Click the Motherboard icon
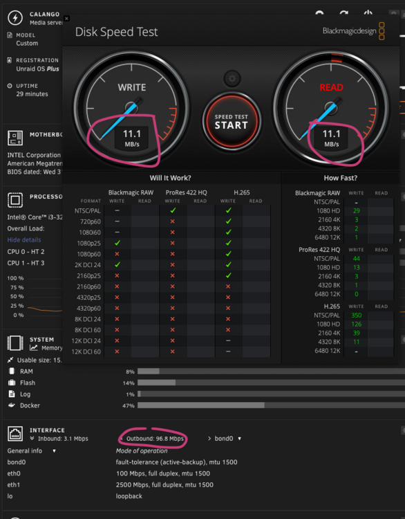Screen dimensions: 405x519 (x=15, y=138)
